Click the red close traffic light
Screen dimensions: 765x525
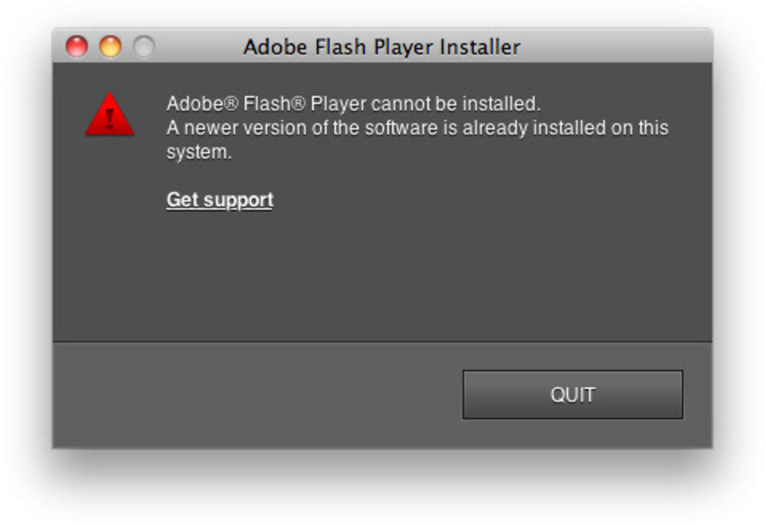coord(77,45)
